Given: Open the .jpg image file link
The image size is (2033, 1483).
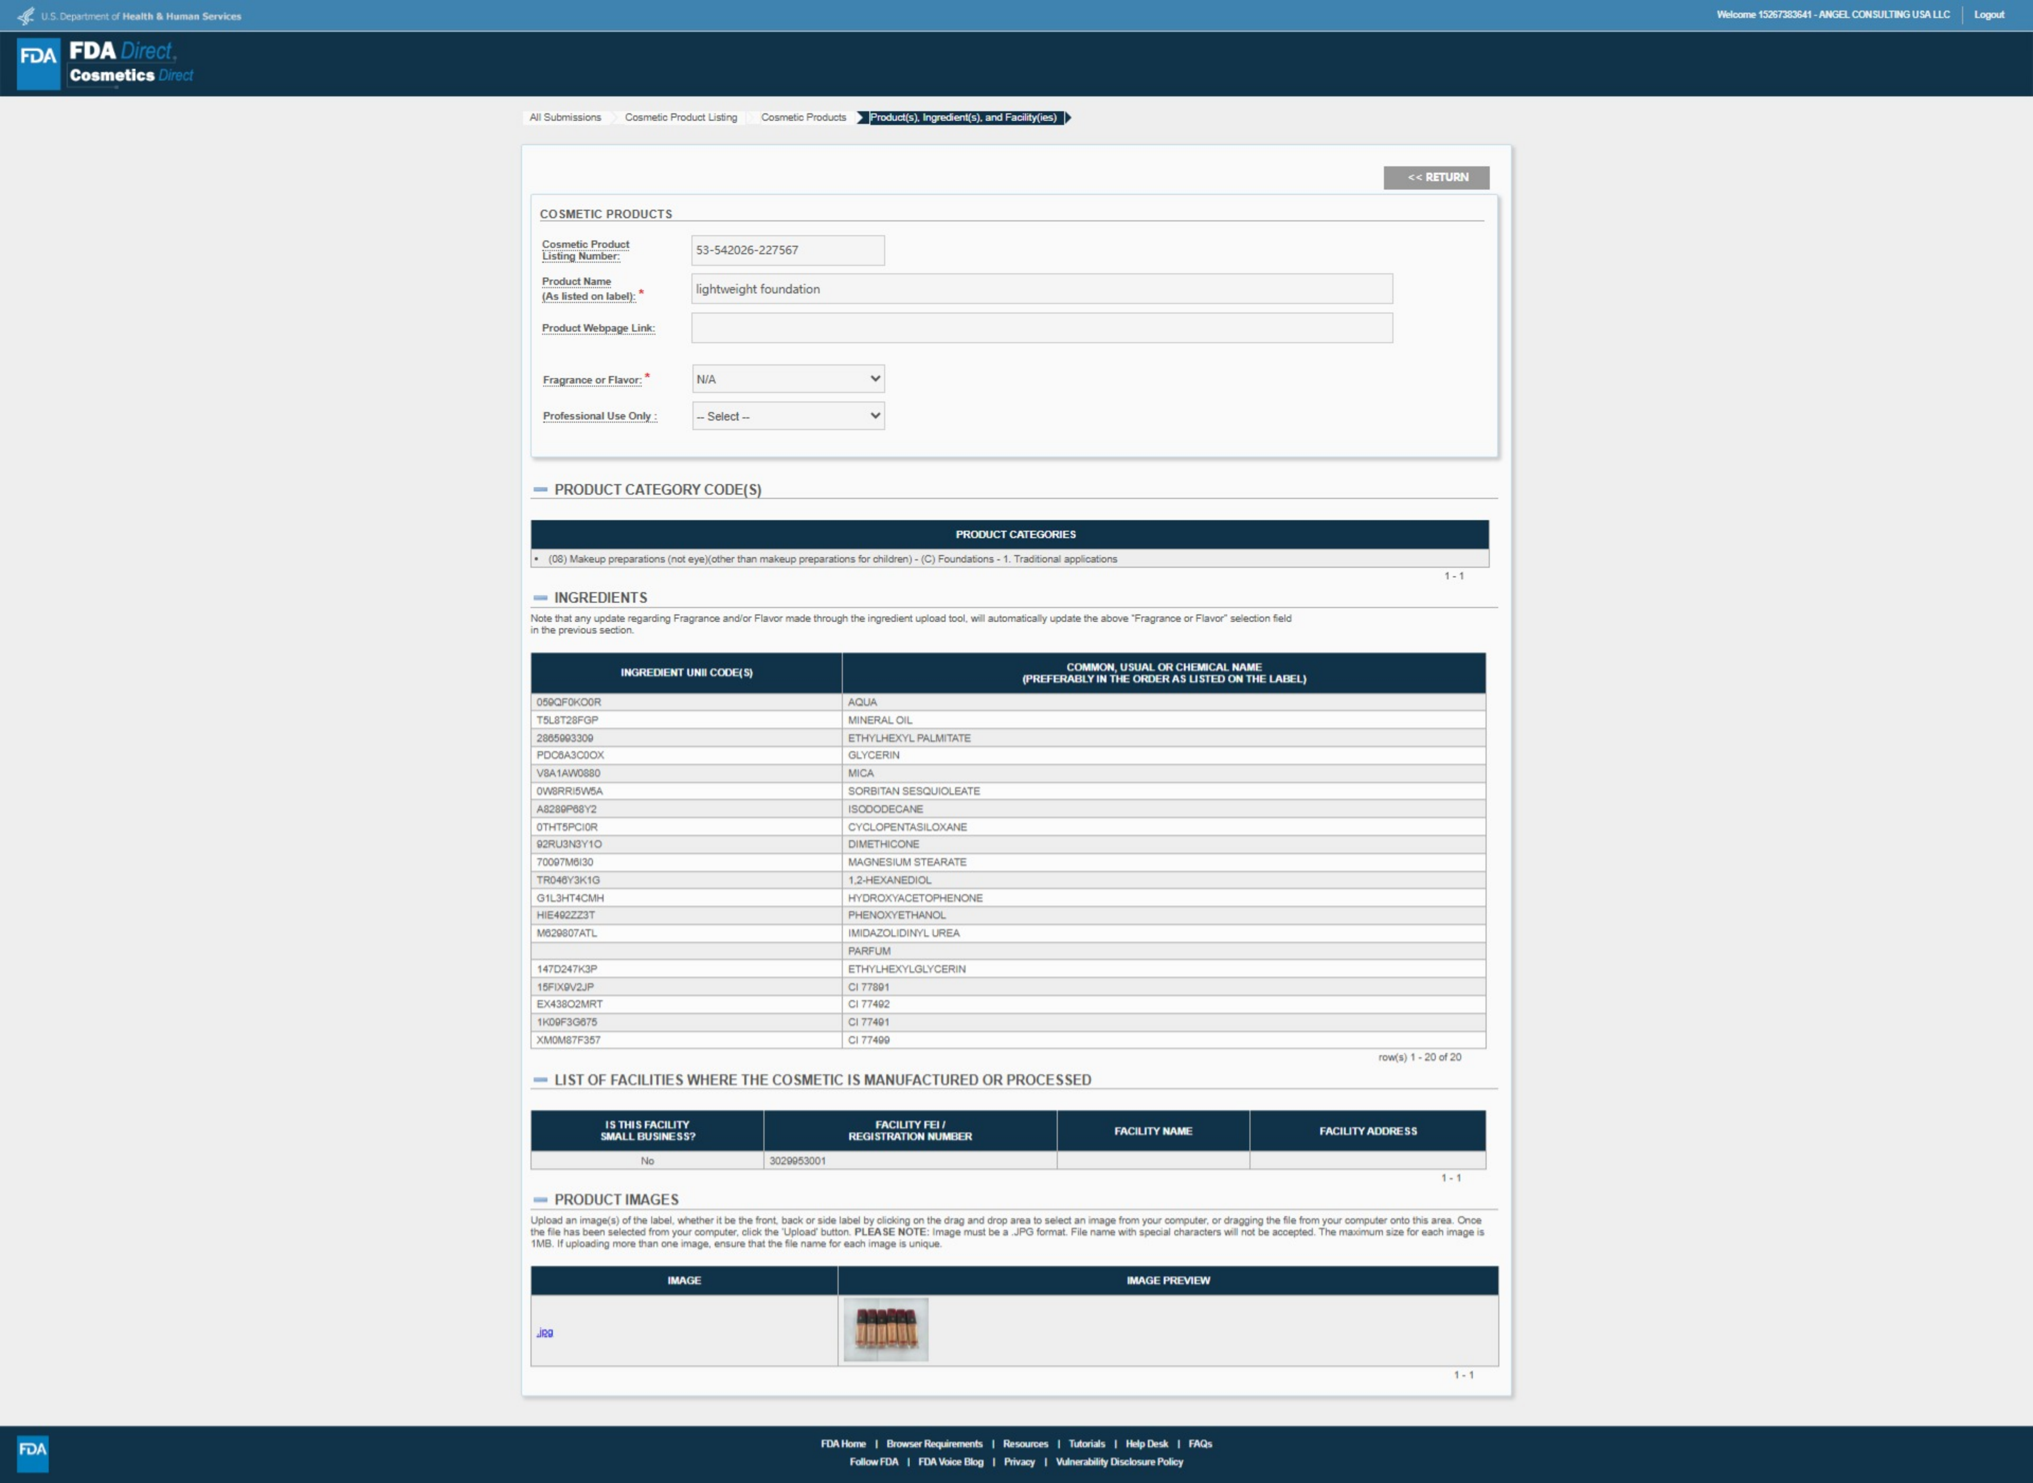Looking at the screenshot, I should click(545, 1332).
